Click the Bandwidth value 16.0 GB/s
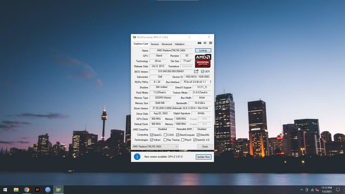The width and height of the screenshot is (345, 194). [200, 103]
